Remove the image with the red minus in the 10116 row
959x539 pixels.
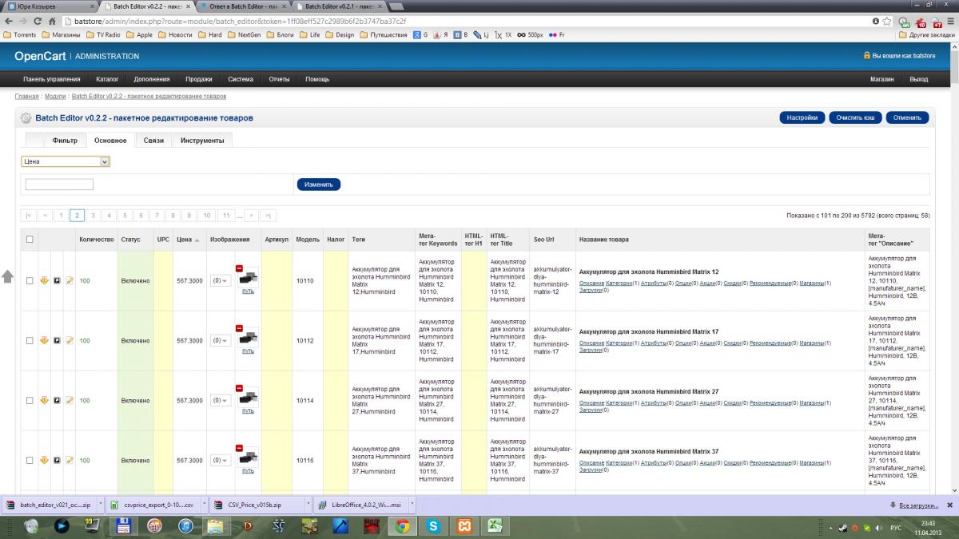pos(239,449)
